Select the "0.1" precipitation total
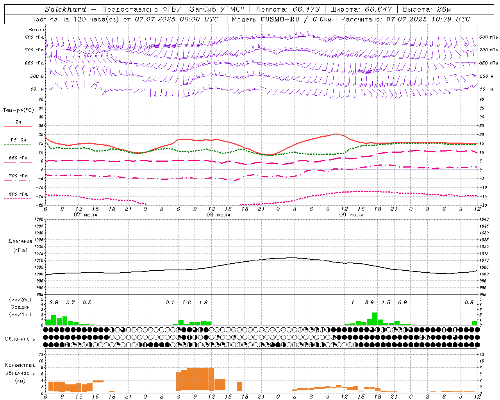The image size is (500, 400). 170,303
